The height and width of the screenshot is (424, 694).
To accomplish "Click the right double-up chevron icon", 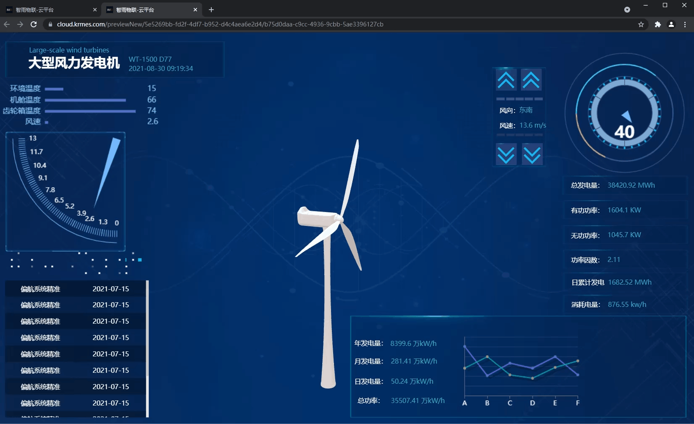I will [531, 80].
